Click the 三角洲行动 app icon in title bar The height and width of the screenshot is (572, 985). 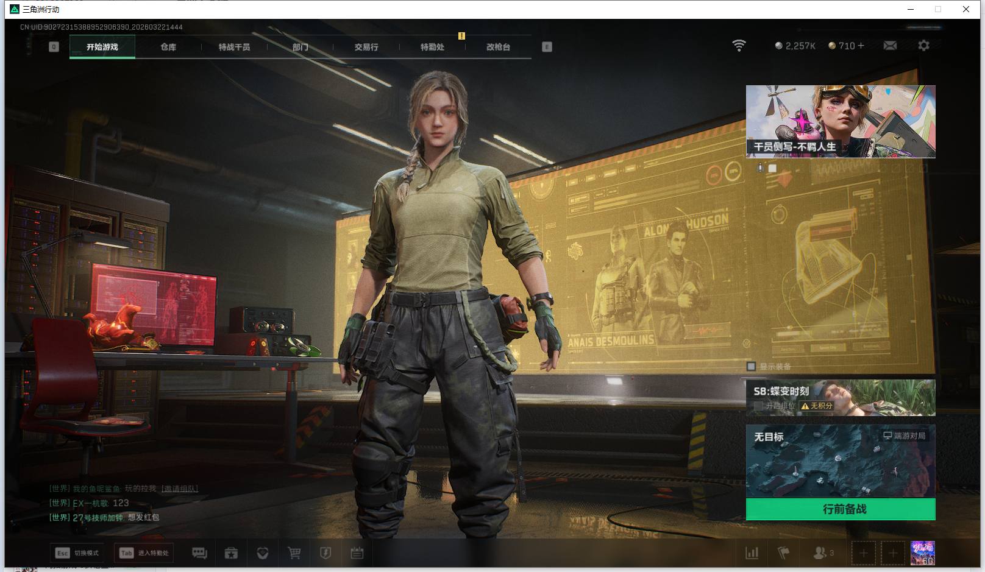click(x=15, y=9)
